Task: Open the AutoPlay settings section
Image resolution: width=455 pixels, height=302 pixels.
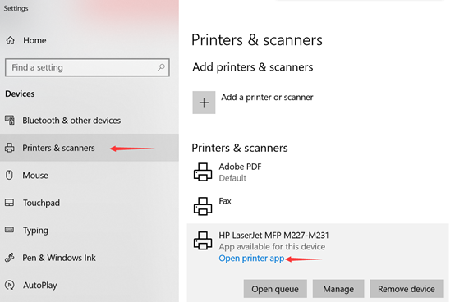Action: coord(90,286)
